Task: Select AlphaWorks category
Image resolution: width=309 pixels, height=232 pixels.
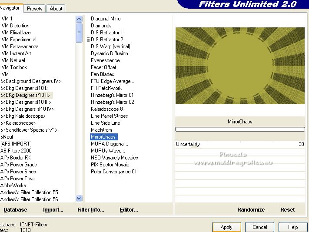Action: pos(13,186)
